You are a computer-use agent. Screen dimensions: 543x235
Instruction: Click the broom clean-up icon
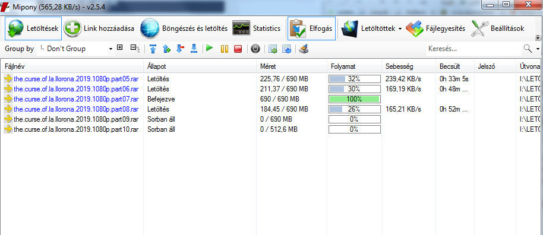point(304,49)
